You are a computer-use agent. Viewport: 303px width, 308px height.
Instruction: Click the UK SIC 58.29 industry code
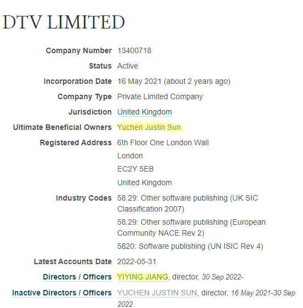pyautogui.click(x=187, y=203)
